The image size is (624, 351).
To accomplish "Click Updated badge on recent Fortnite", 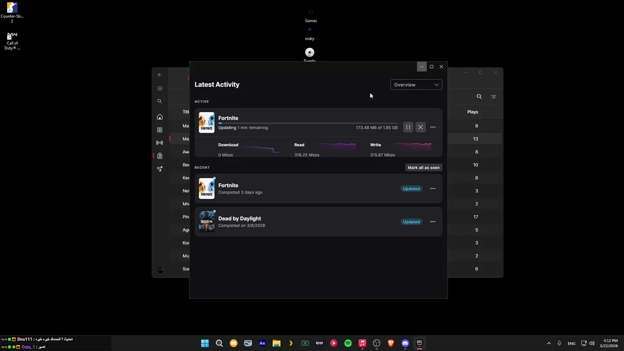I will point(411,189).
